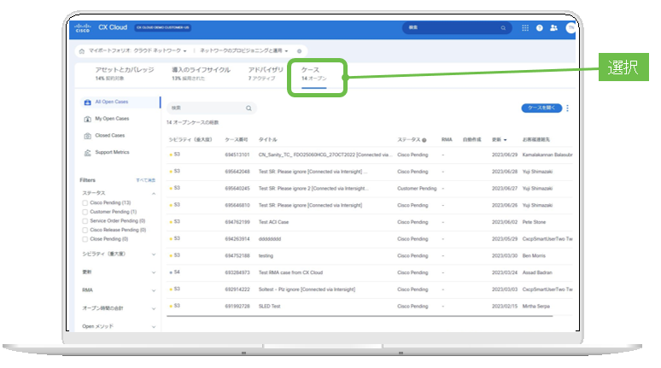Click contact name 'Pete Stone'
The image size is (661, 368).
click(x=534, y=223)
